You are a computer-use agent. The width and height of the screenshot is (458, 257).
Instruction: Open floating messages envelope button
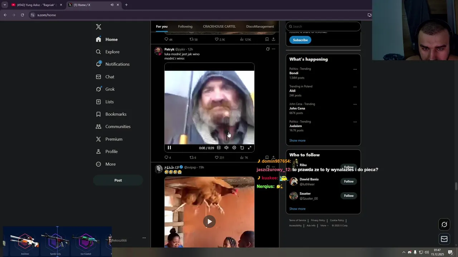(x=444, y=239)
